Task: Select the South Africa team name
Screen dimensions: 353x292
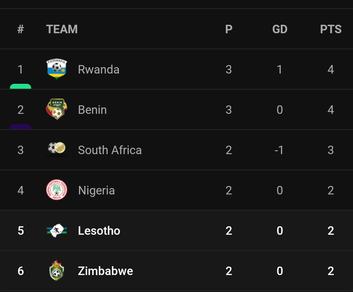Action: (x=110, y=150)
